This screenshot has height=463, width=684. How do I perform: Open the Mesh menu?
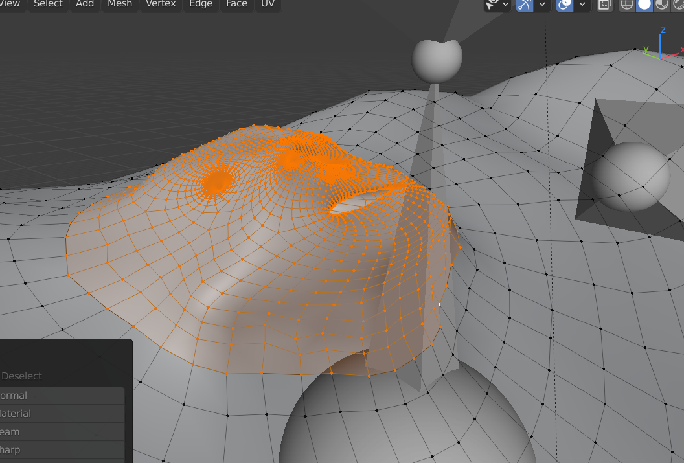120,3
